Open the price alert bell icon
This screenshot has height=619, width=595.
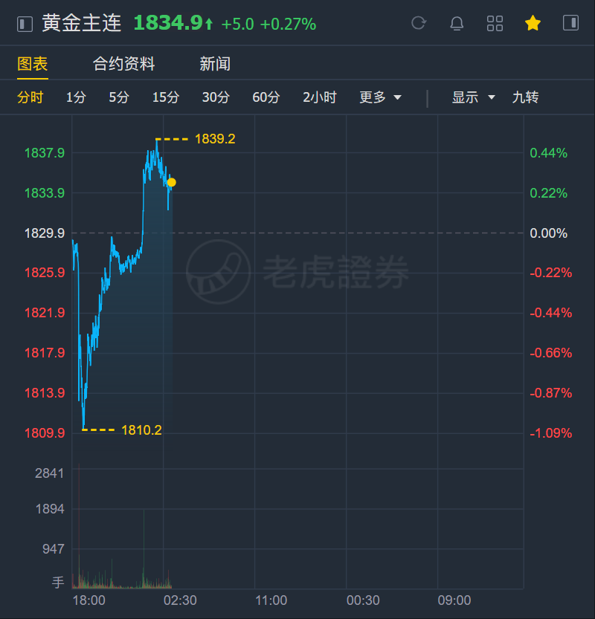[x=457, y=23]
